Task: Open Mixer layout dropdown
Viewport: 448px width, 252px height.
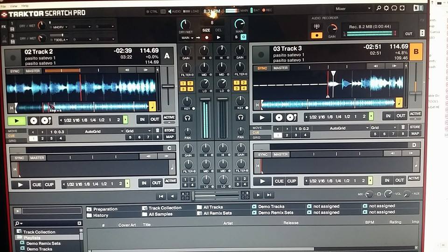Action: click(x=353, y=8)
